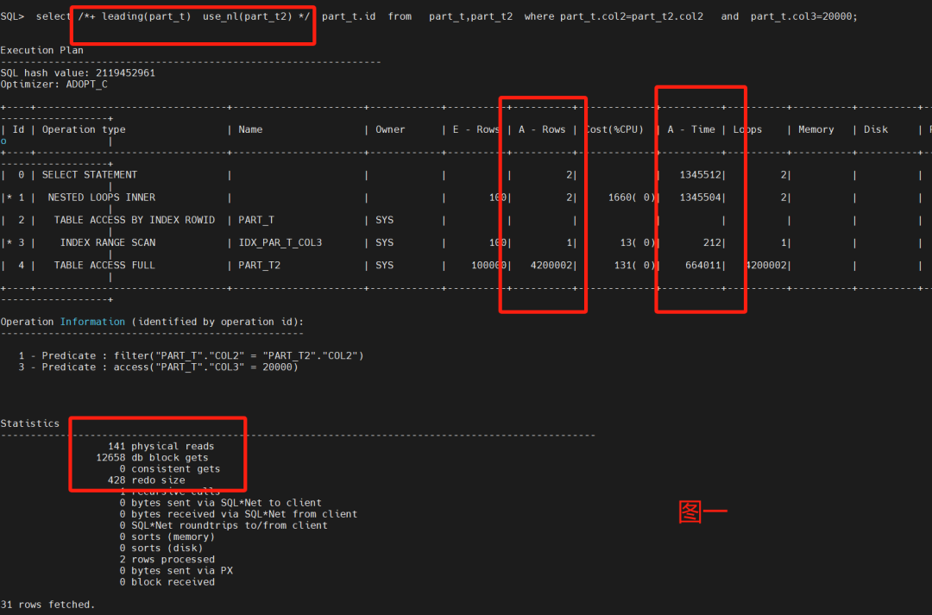The width and height of the screenshot is (932, 615).
Task: Click the '12658 db block gets' statistic
Action: pos(152,457)
